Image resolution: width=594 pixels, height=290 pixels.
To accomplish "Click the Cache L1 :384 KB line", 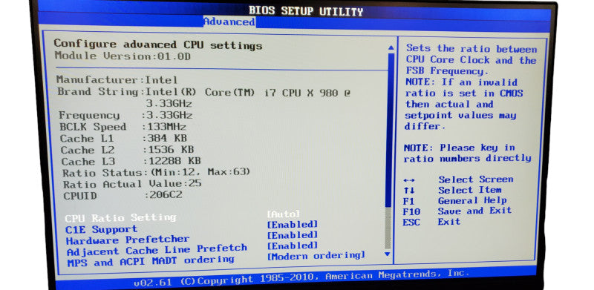I will point(123,139).
